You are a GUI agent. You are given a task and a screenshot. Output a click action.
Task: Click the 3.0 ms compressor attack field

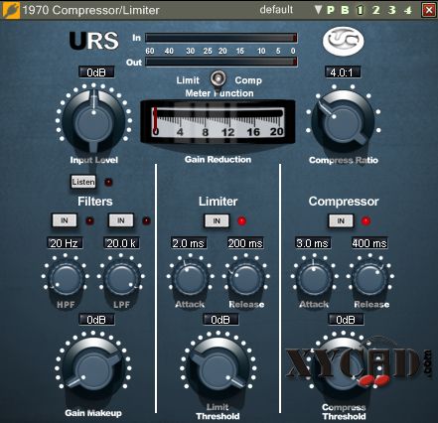(x=313, y=243)
